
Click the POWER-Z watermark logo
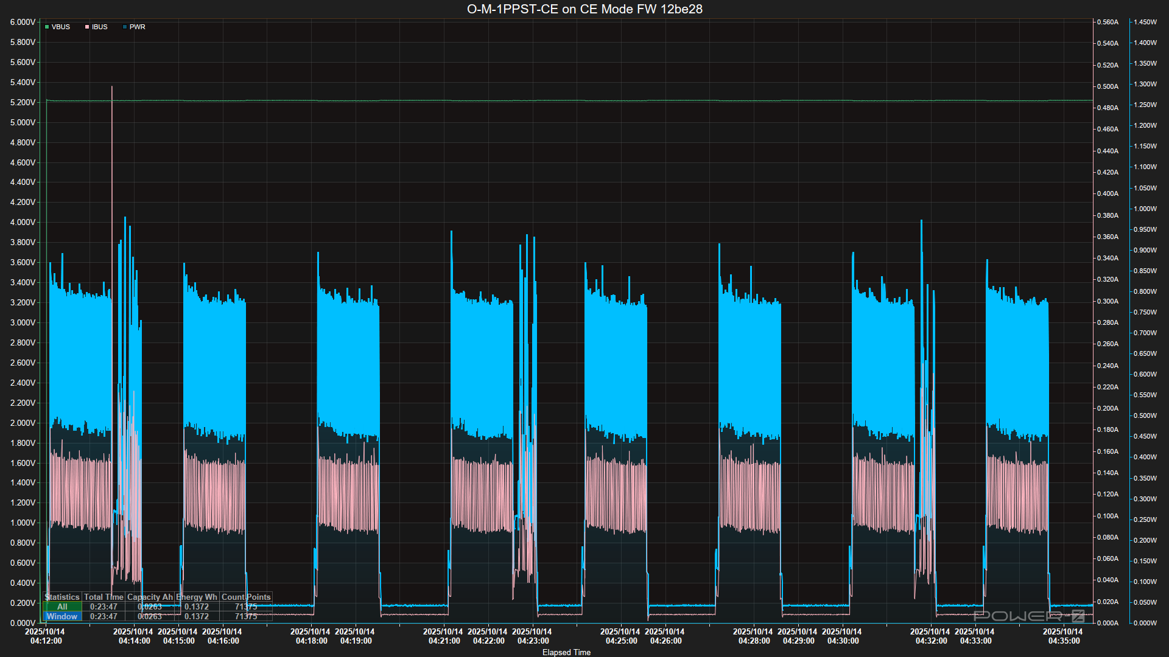pos(1028,616)
